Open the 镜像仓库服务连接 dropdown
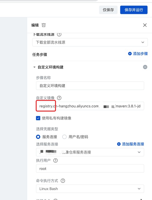 tap(90, 152)
